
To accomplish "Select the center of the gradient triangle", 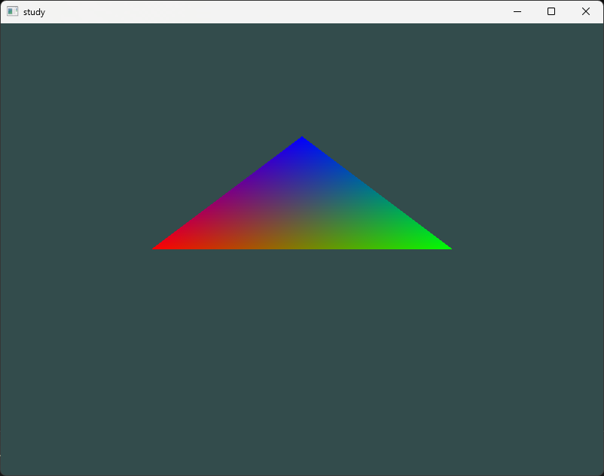I will click(301, 211).
